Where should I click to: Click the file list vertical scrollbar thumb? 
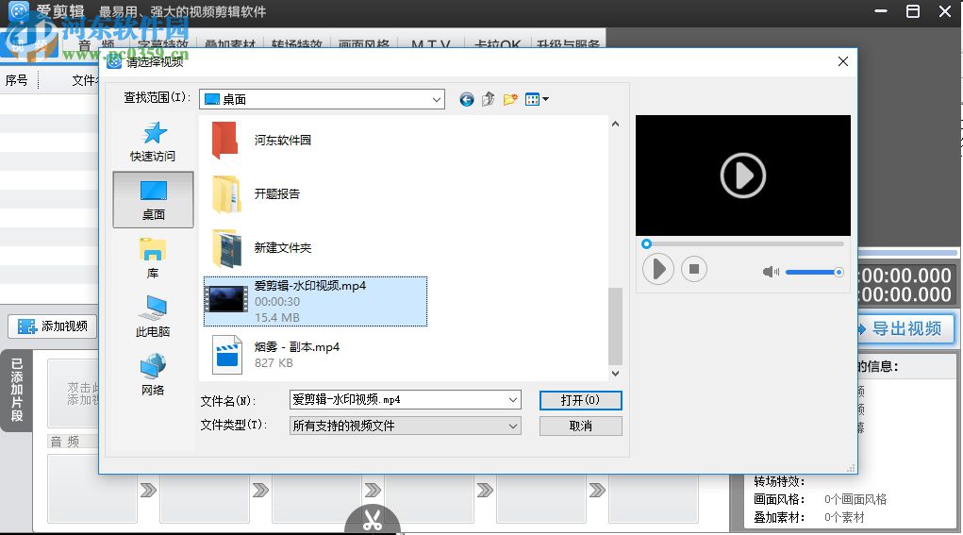[615, 326]
